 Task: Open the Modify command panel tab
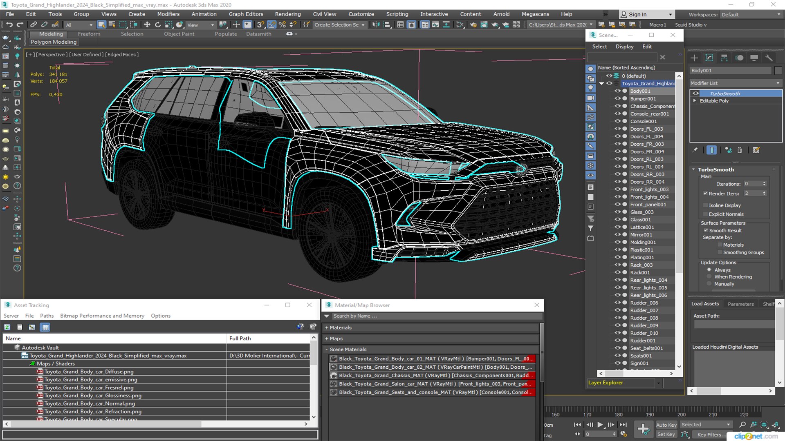[709, 58]
